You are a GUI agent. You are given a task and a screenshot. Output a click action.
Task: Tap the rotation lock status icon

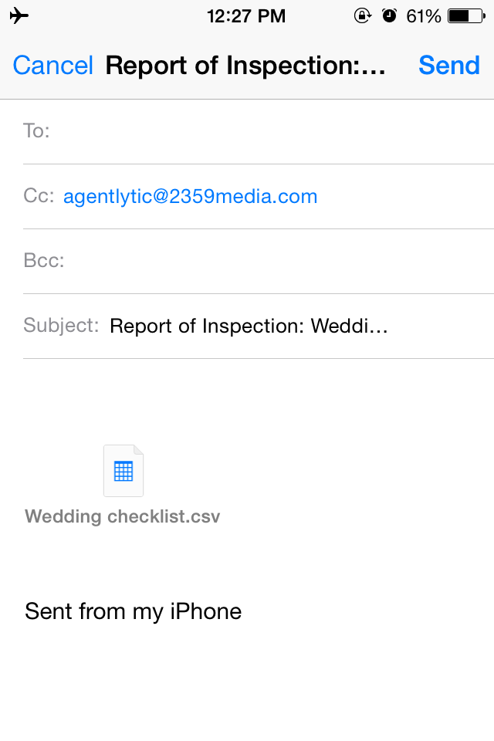coord(363,15)
